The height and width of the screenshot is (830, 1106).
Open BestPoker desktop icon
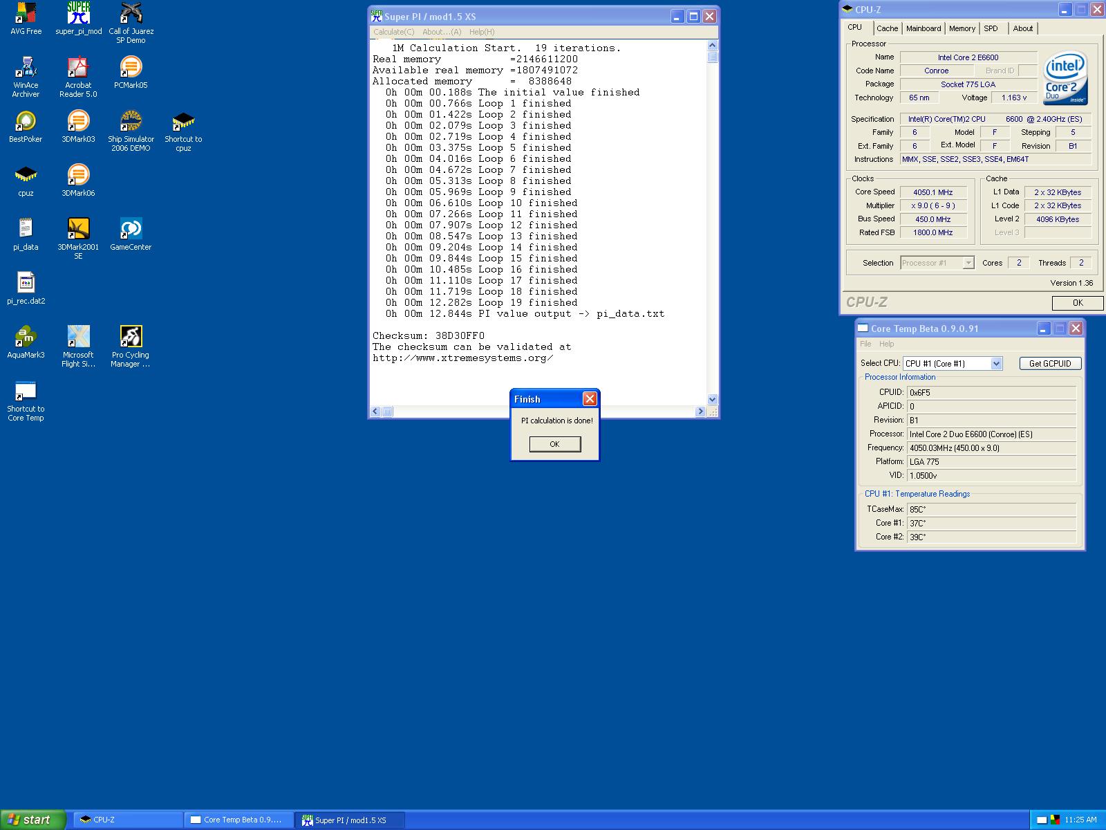coord(26,127)
